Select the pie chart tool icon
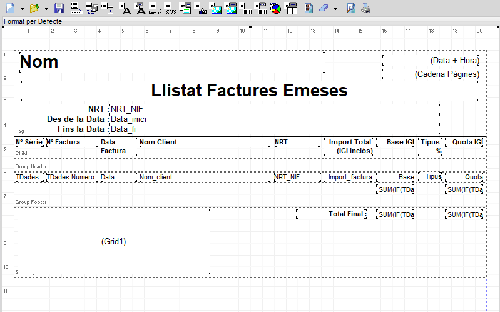 tap(276, 8)
